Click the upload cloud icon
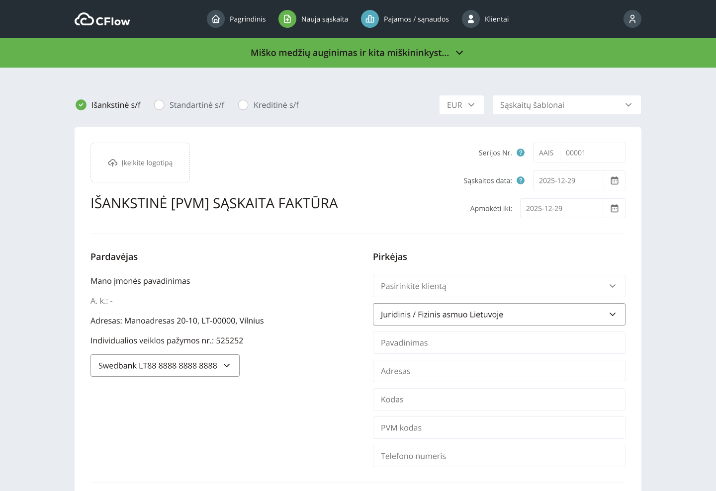The height and width of the screenshot is (491, 716). [x=113, y=163]
